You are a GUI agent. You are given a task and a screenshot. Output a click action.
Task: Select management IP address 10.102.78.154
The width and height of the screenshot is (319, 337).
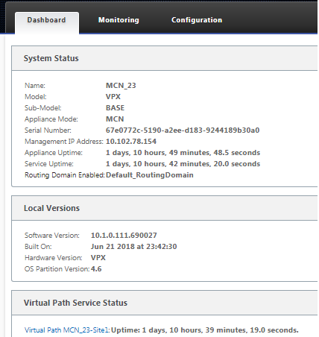tap(131, 142)
